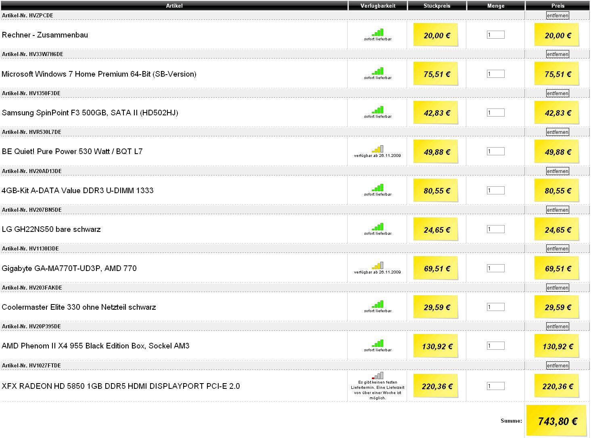This screenshot has height=438, width=591.
Task: Click text Artikel-Nr. HVR530L7DE
Action: (31, 132)
